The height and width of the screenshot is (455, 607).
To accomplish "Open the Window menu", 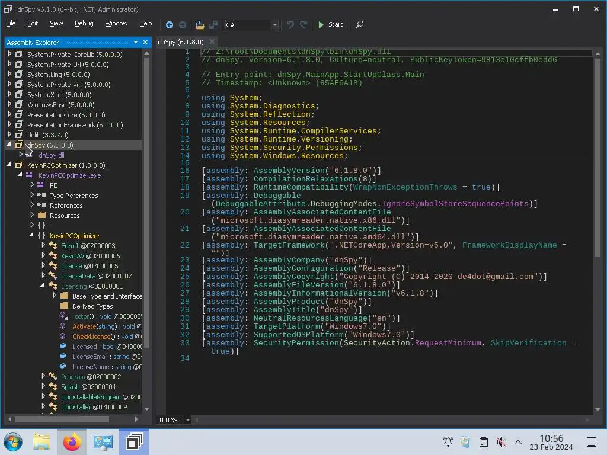I will 116,23.
